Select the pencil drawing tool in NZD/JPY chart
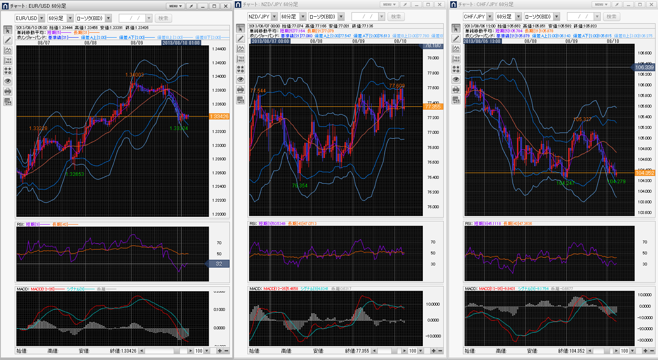The image size is (658, 360). point(241,38)
